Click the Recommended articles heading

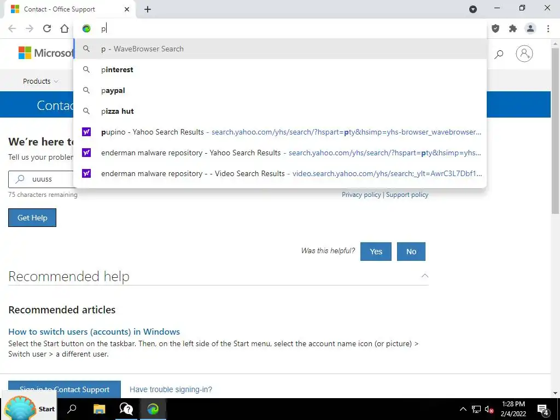(62, 310)
